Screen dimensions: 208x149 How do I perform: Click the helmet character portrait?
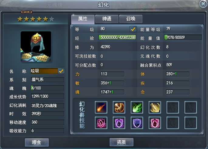click(36, 46)
